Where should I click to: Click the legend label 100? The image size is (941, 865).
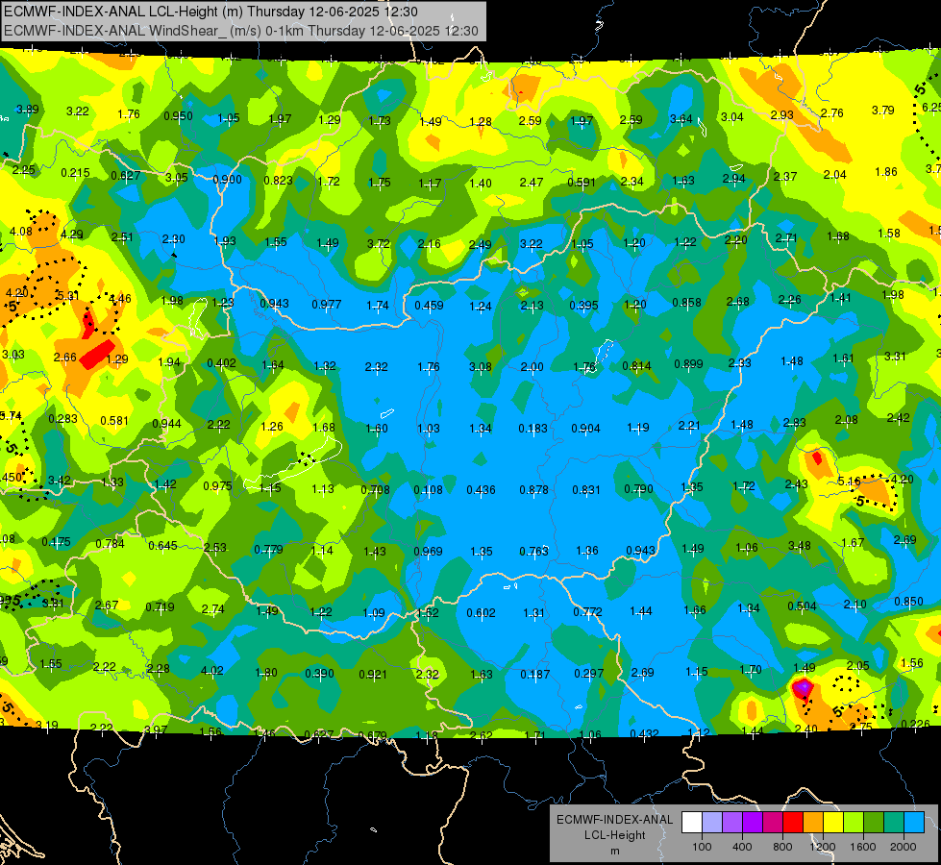(703, 847)
